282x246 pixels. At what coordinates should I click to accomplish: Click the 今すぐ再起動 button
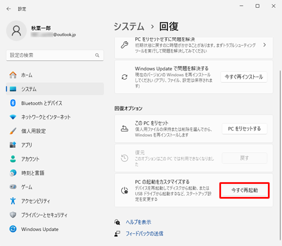point(244,190)
